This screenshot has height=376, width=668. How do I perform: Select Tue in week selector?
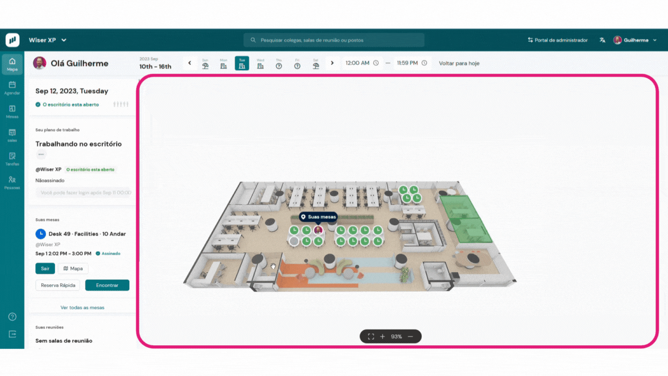242,63
